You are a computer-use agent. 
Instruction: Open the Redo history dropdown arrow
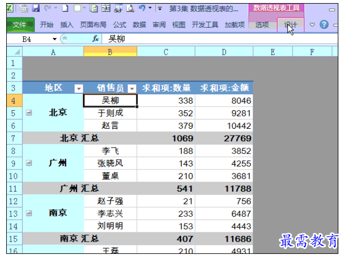(x=56, y=8)
